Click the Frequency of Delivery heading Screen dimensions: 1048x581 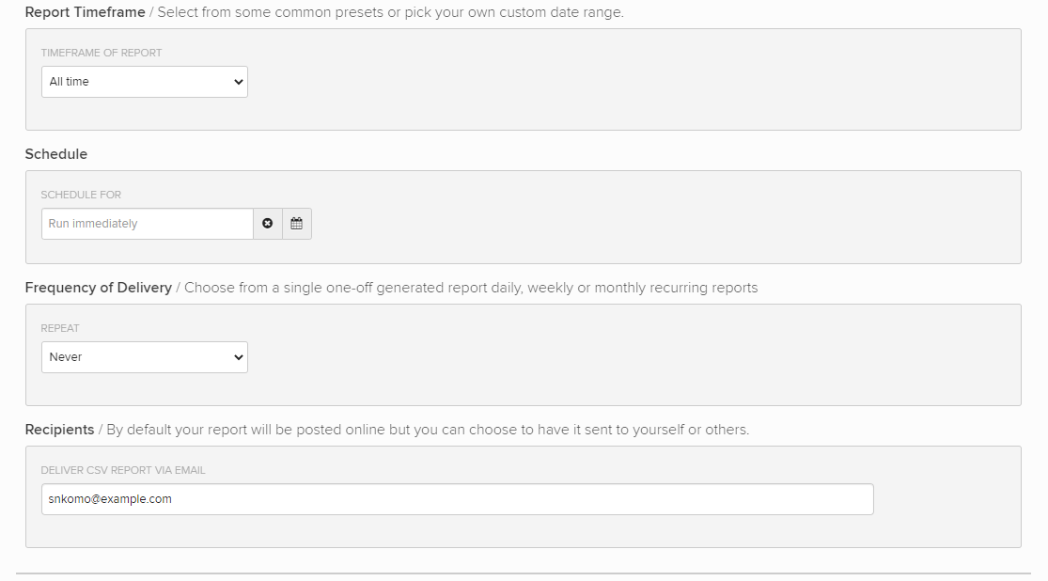point(98,287)
